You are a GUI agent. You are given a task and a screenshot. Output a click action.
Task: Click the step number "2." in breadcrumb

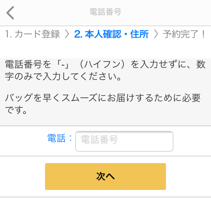pyautogui.click(x=79, y=34)
